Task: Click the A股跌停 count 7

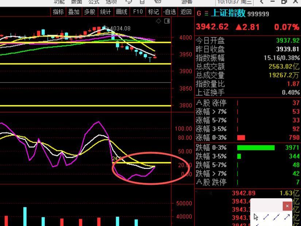Action: pyautogui.click(x=298, y=182)
